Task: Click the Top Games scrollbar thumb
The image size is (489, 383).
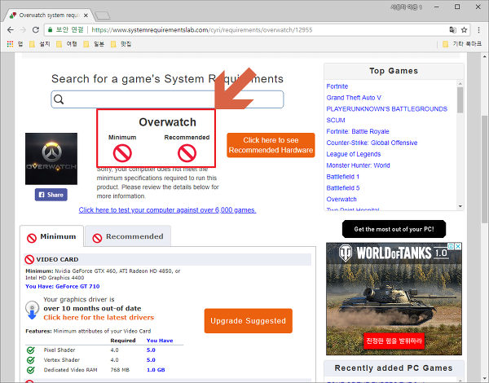Action: tap(460, 99)
